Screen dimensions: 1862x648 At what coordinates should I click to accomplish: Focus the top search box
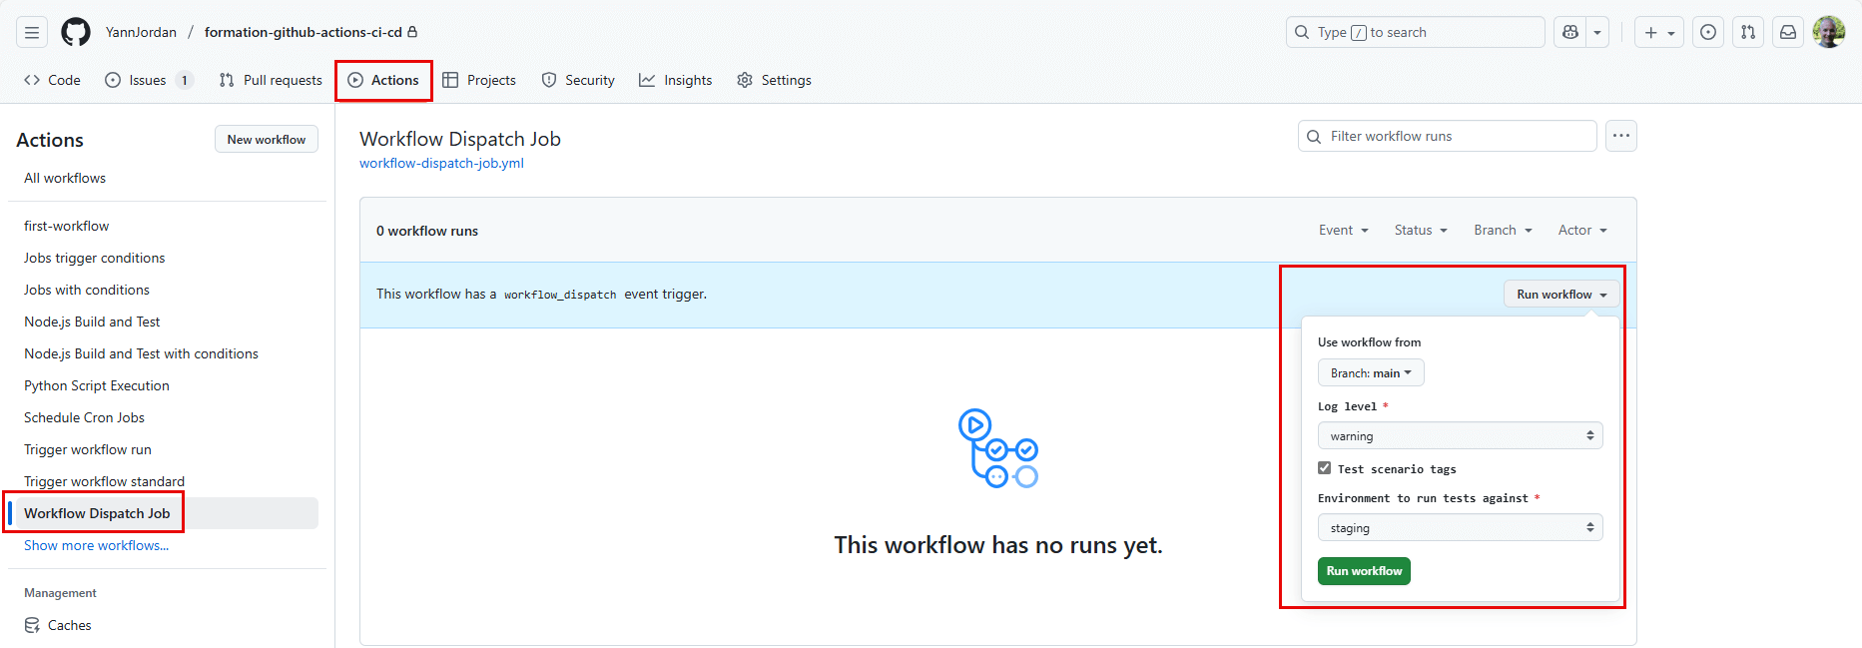[1415, 32]
